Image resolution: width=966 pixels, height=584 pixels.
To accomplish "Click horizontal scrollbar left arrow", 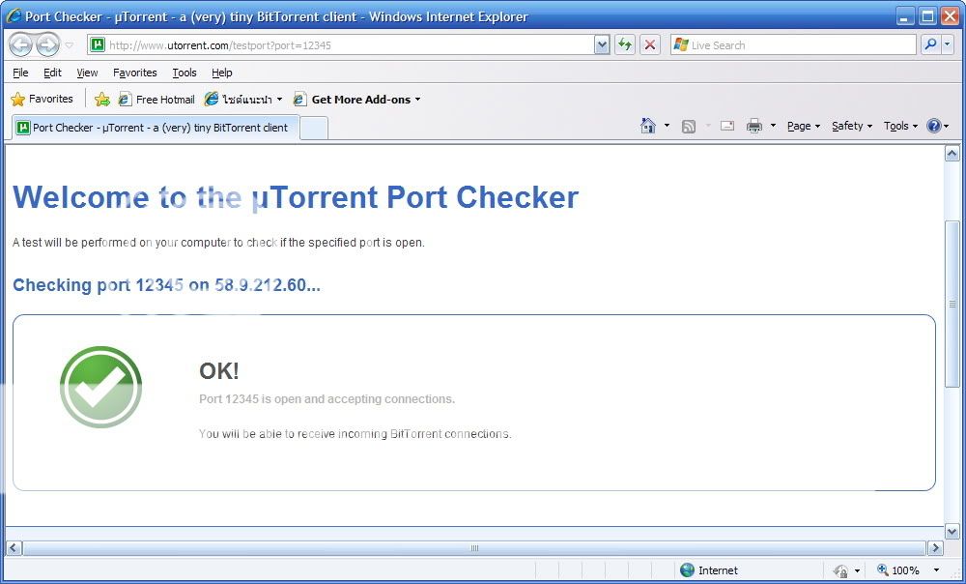I will click(x=13, y=547).
